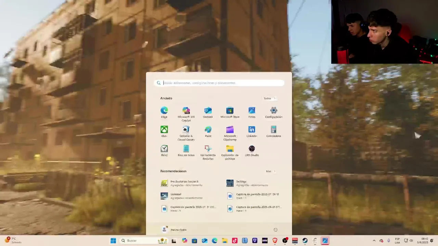Launch the Xbox app

(x=164, y=132)
